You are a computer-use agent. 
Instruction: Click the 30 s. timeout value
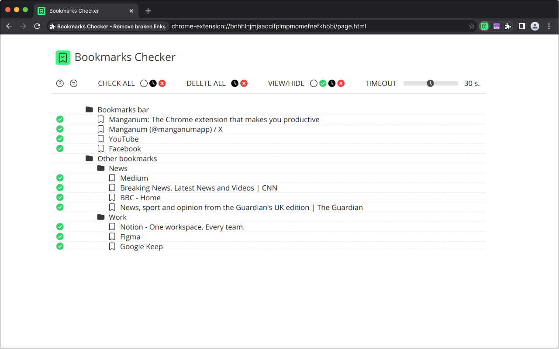tap(472, 83)
